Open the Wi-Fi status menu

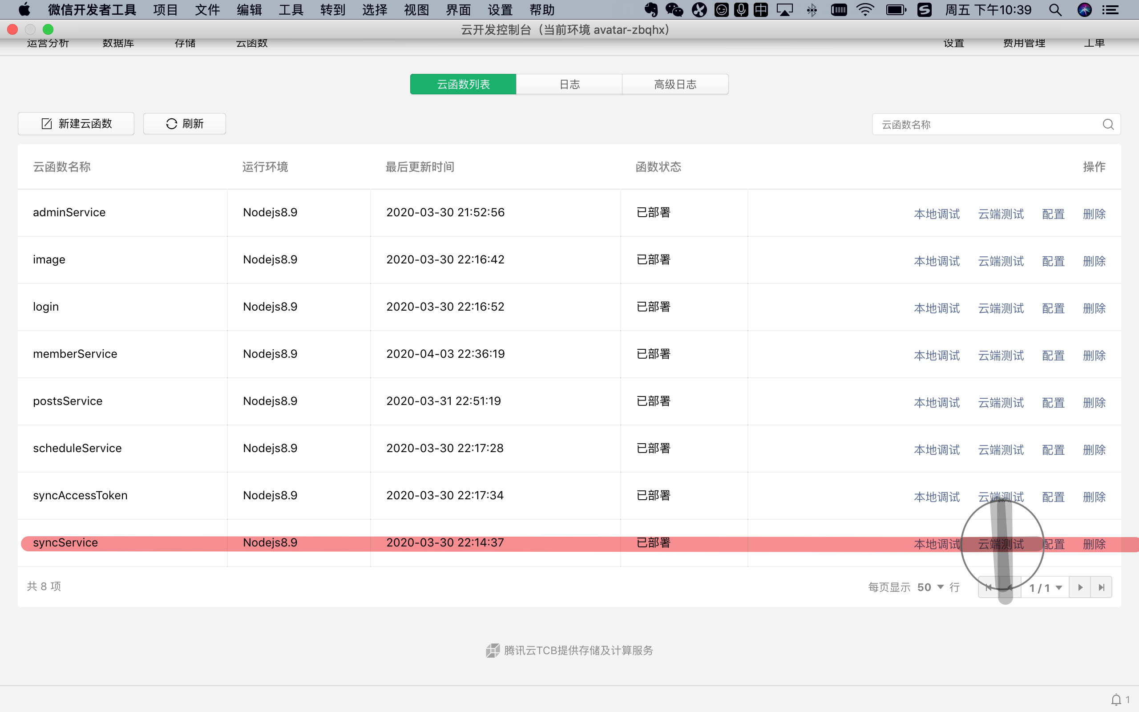coord(865,10)
